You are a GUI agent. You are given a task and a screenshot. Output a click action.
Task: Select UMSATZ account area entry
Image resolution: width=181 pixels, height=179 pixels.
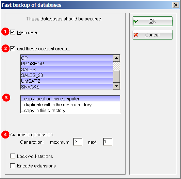click(67, 81)
